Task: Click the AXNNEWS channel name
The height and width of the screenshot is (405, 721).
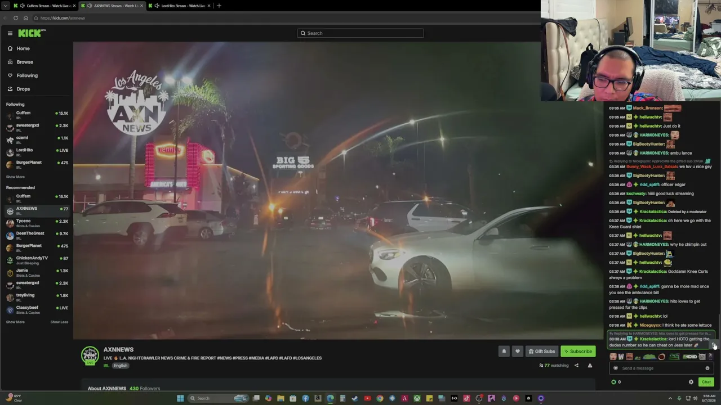Action: coord(118,350)
